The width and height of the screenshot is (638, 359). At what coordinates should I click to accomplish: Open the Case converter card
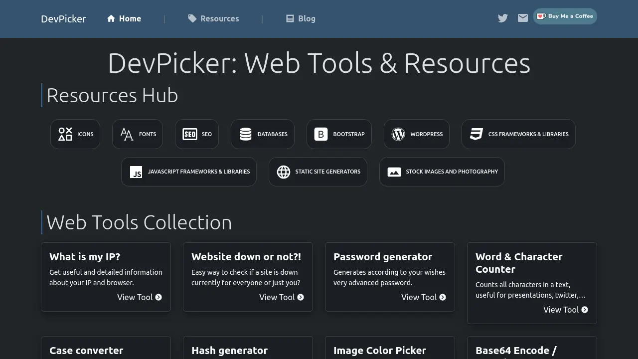click(x=106, y=348)
